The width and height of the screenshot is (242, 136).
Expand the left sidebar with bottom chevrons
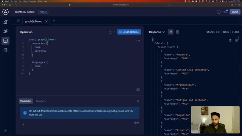[x=5, y=130]
